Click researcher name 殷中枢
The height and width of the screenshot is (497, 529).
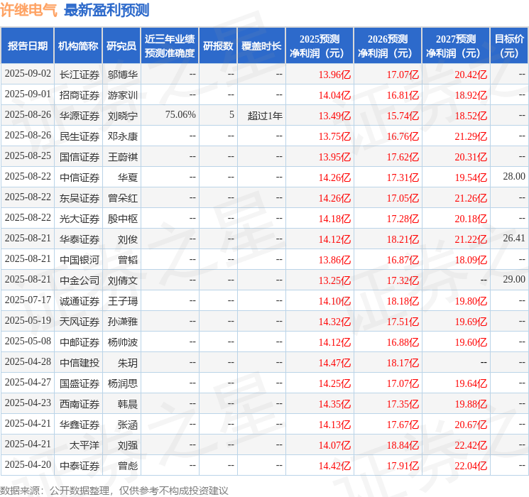tap(122, 219)
